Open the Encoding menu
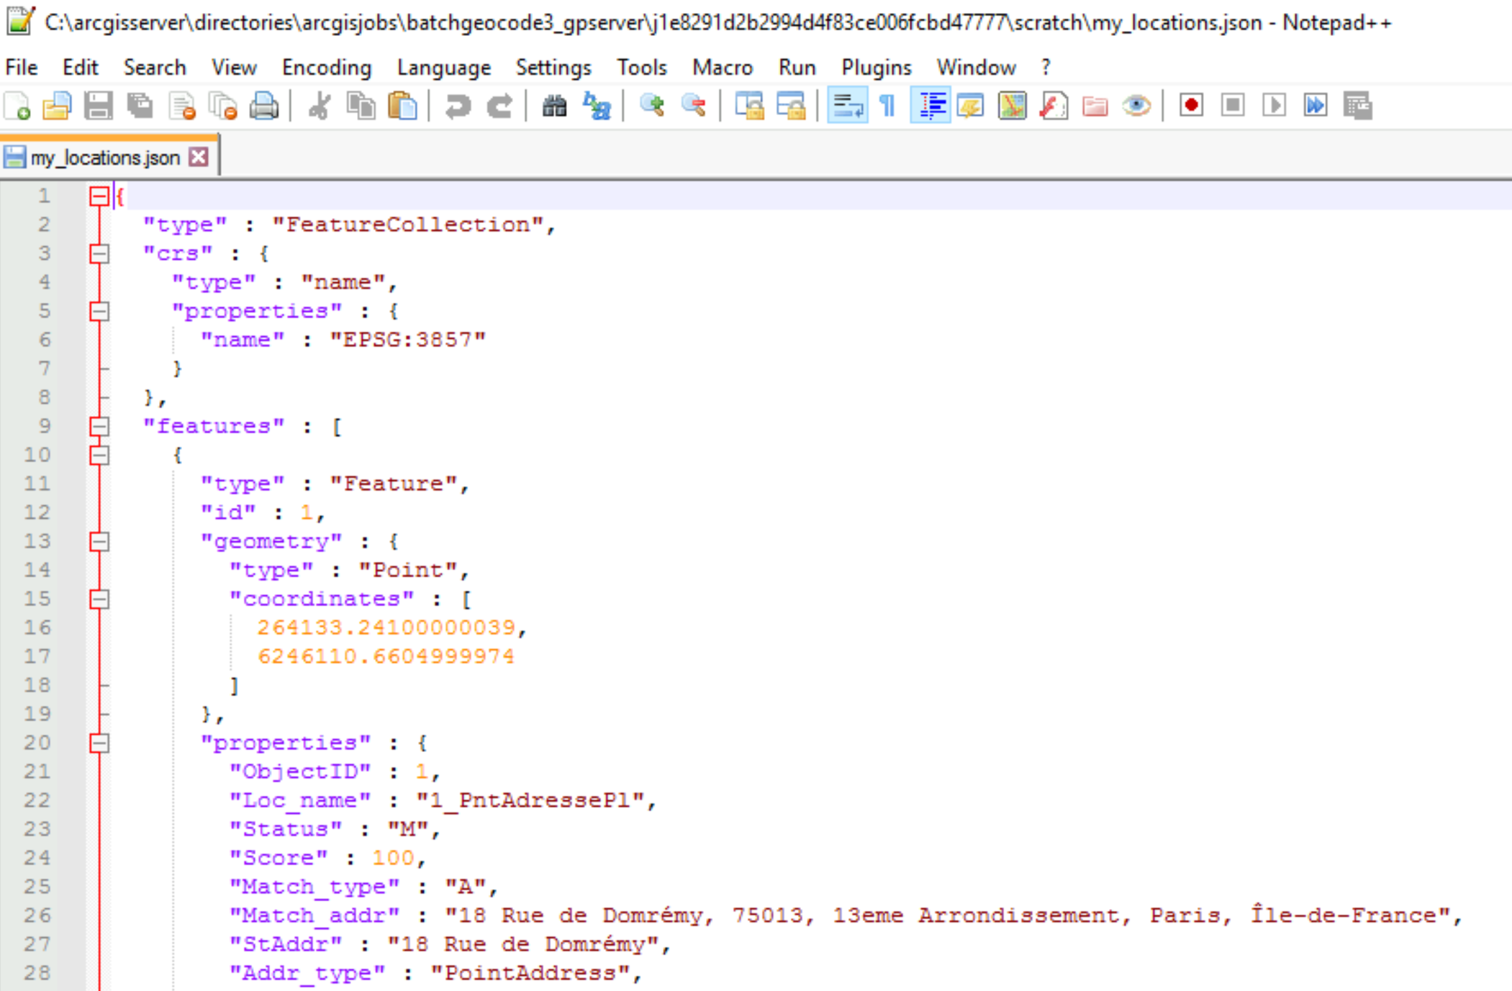 (x=327, y=68)
